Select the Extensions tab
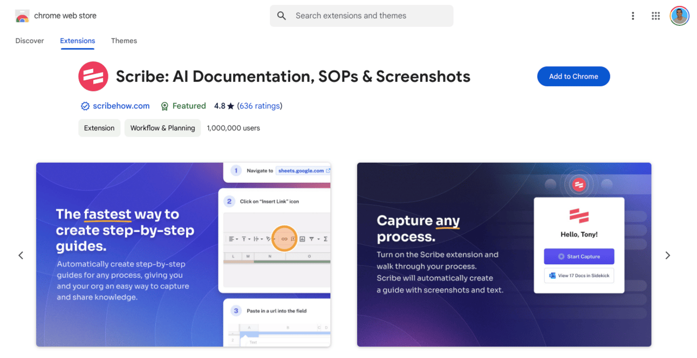This screenshot has height=358, width=697. pos(78,41)
